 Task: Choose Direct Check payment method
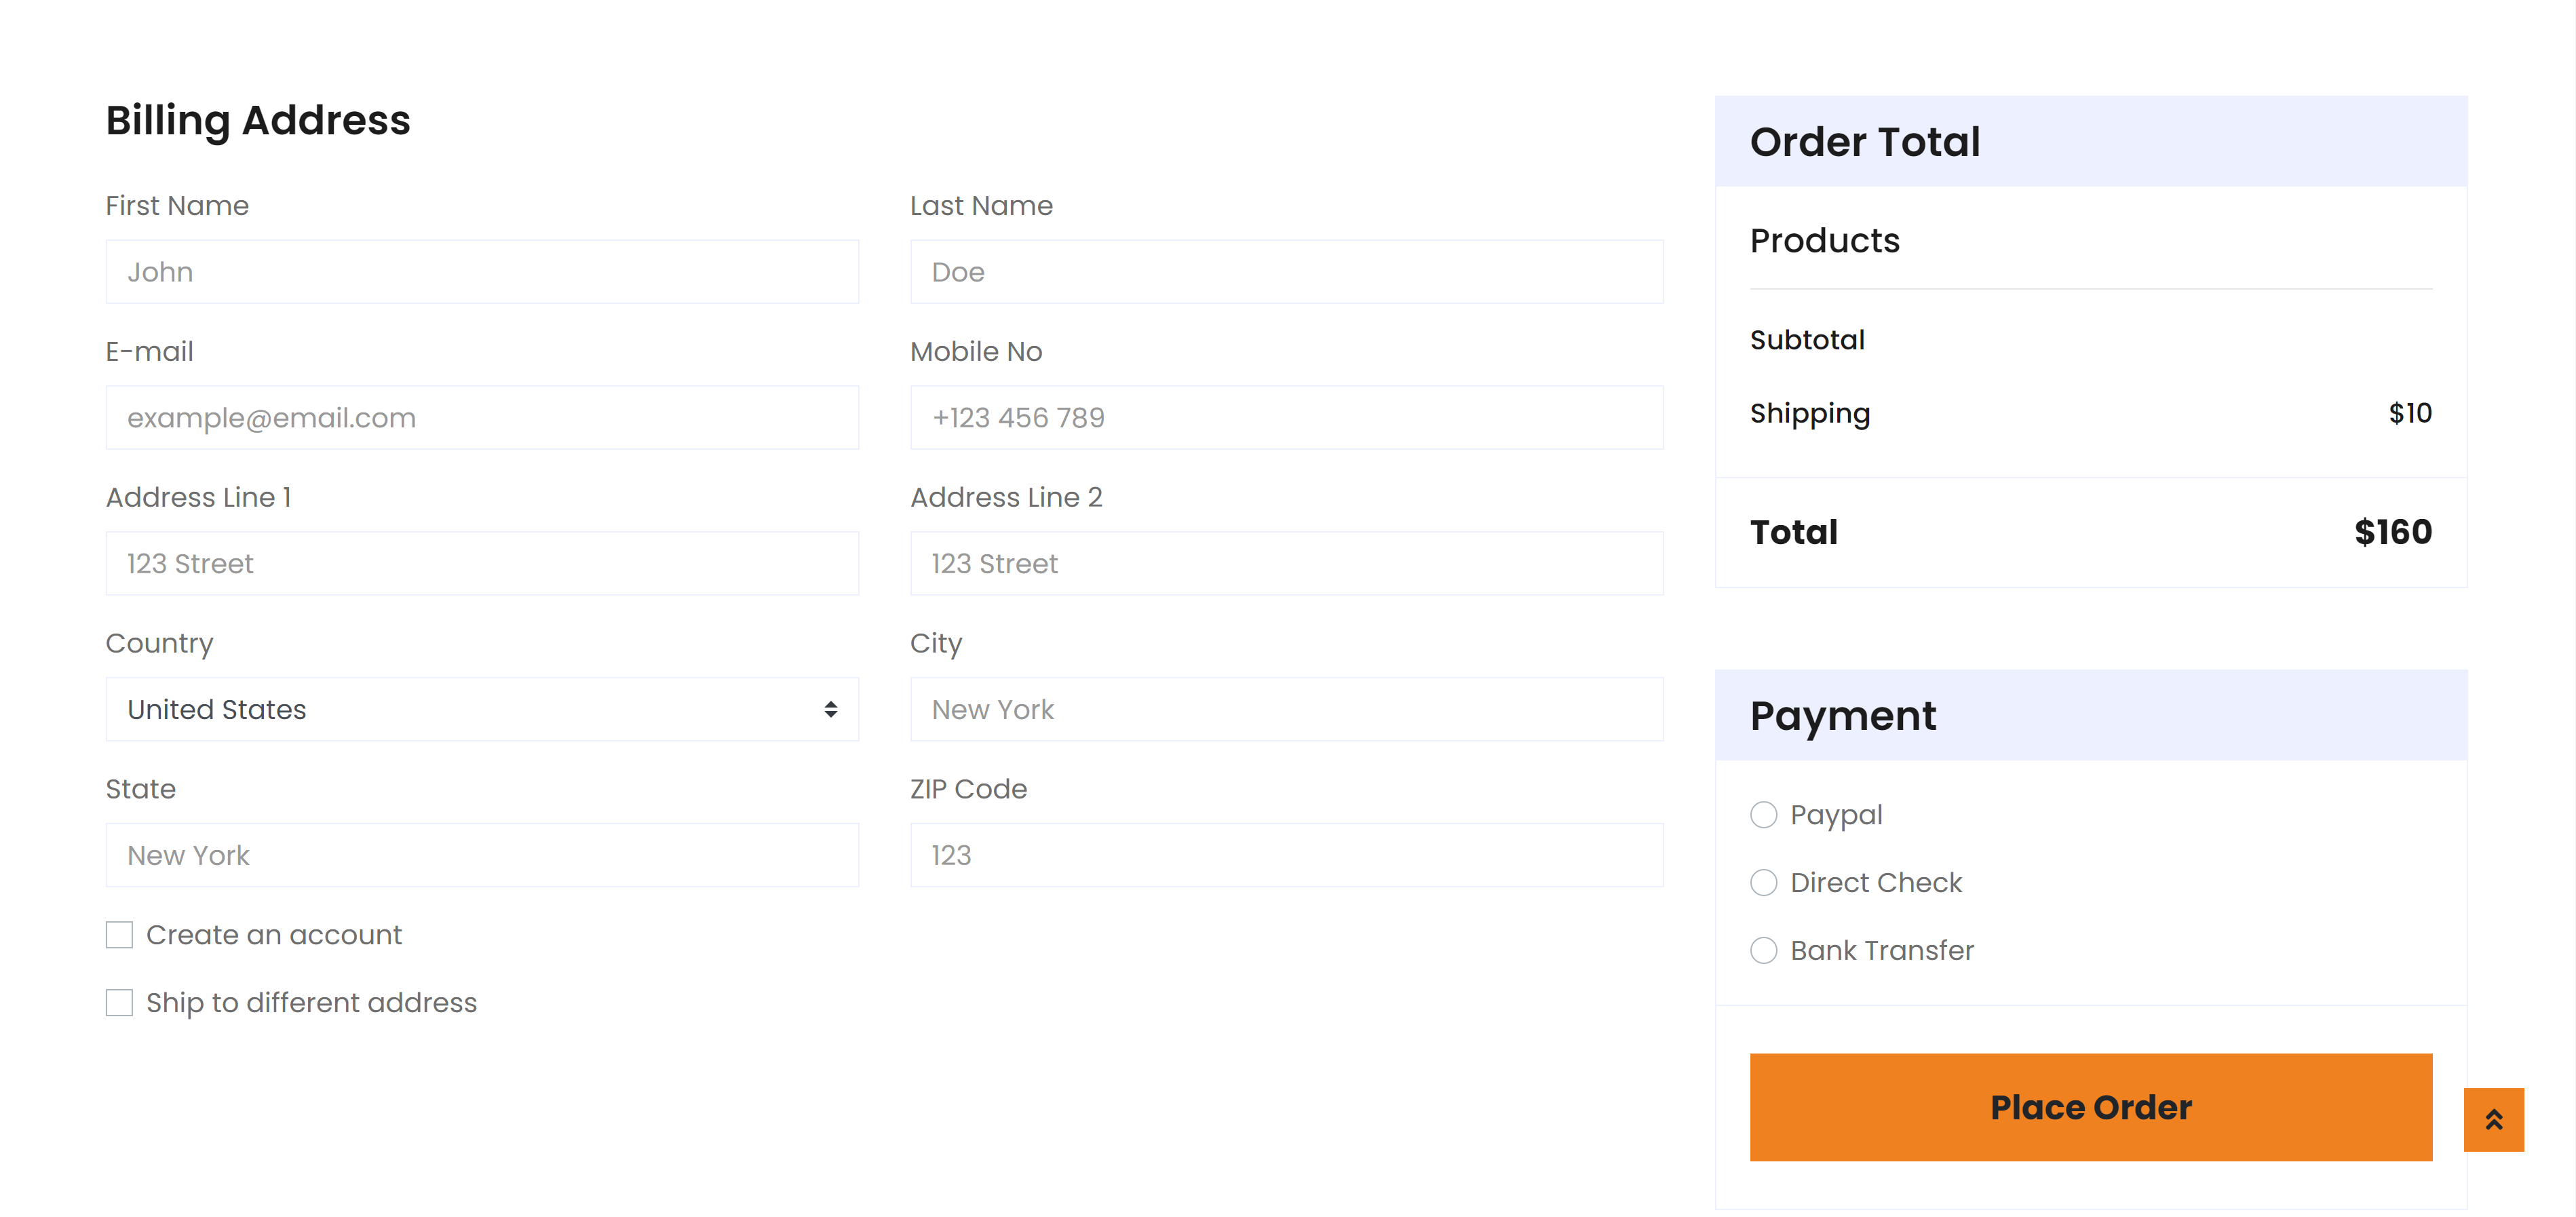pos(1763,882)
